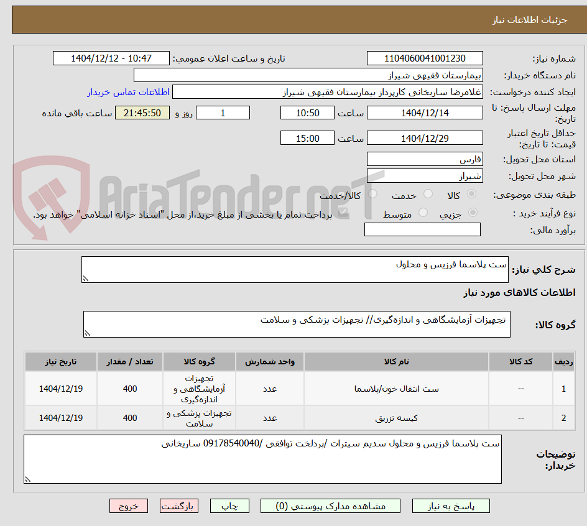This screenshot has width=587, height=526.
Task: Select the کالا/خدمت radio button
Action: (x=372, y=194)
